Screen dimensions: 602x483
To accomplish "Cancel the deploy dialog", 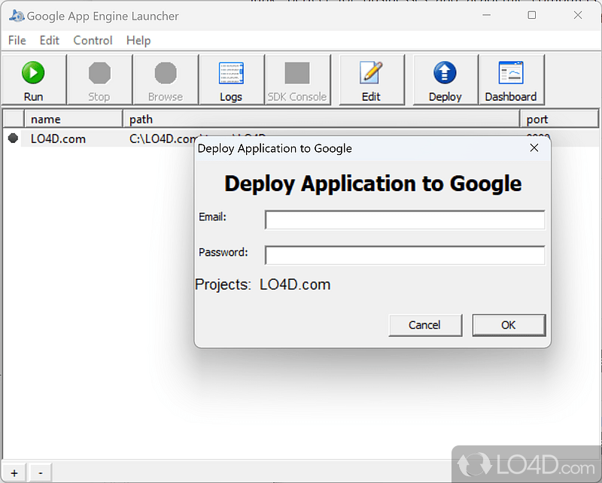I will (x=425, y=325).
